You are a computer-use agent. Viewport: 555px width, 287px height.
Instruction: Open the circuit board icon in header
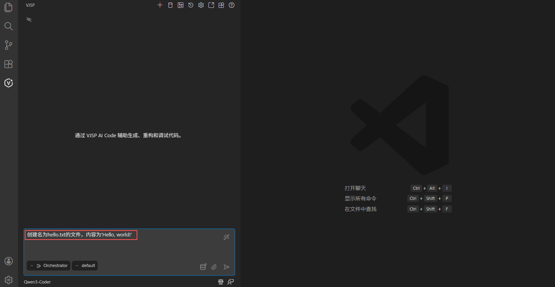(x=181, y=5)
